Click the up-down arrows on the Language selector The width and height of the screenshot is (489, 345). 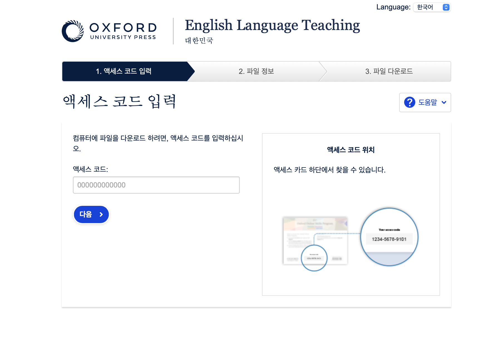(x=447, y=7)
